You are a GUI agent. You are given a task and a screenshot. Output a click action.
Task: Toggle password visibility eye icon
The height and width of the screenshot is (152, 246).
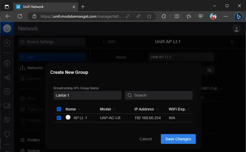(x=209, y=70)
